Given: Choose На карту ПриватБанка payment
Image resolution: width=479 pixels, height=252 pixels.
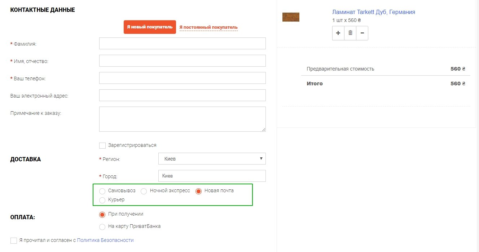Looking at the screenshot, I should tap(102, 227).
